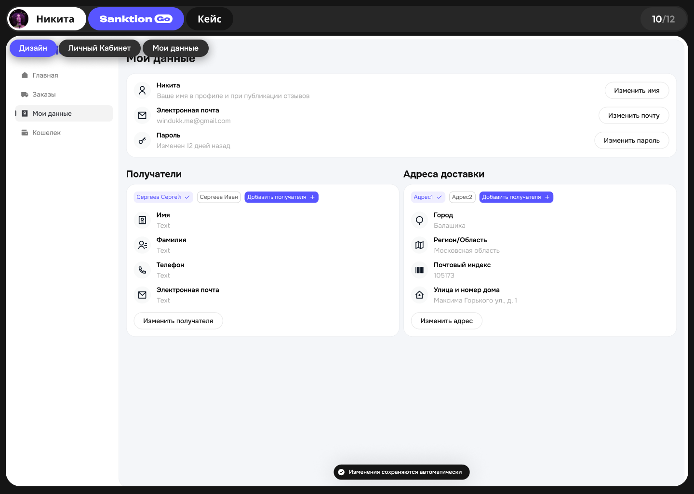Image resolution: width=694 pixels, height=494 pixels.
Task: Click the 10/12 progress counter
Action: point(664,19)
